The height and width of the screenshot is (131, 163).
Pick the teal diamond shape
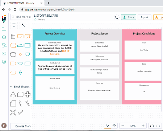20,73
